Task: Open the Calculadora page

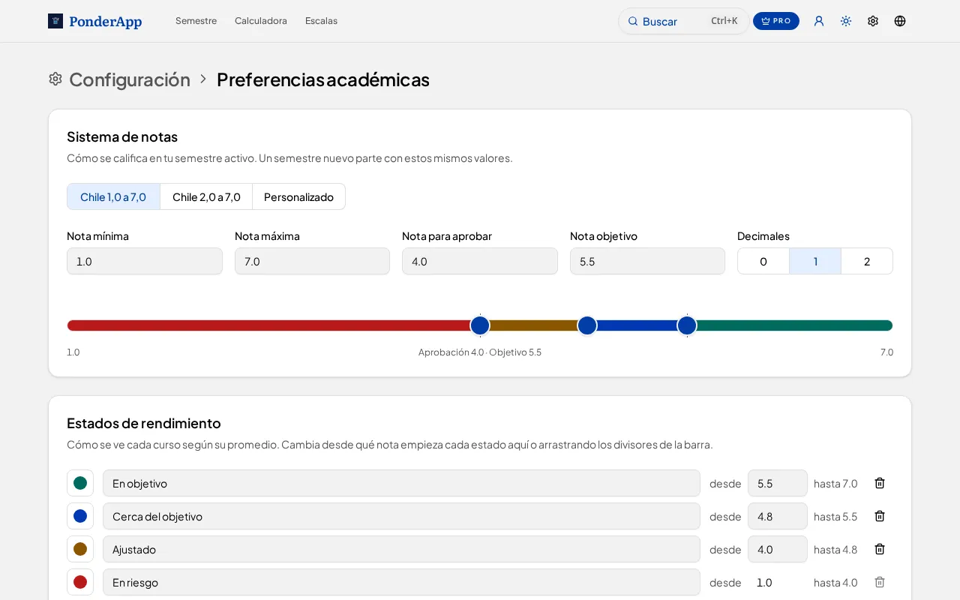Action: [261, 21]
